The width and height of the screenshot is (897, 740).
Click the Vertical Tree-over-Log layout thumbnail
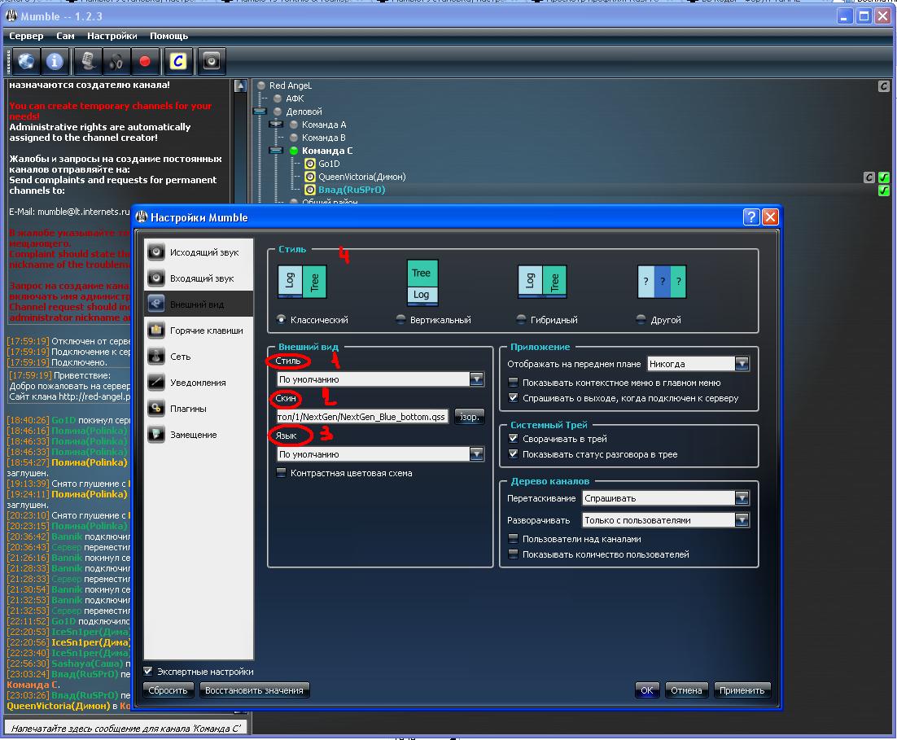(422, 282)
